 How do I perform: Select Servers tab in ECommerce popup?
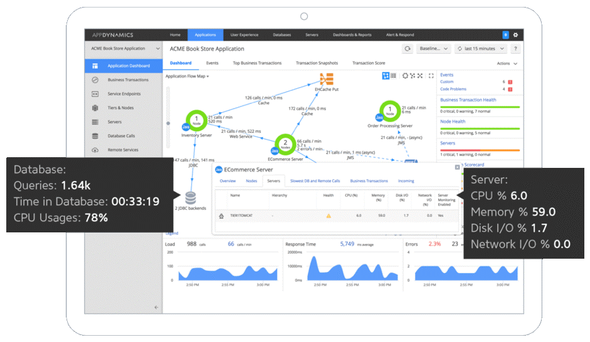(x=273, y=181)
